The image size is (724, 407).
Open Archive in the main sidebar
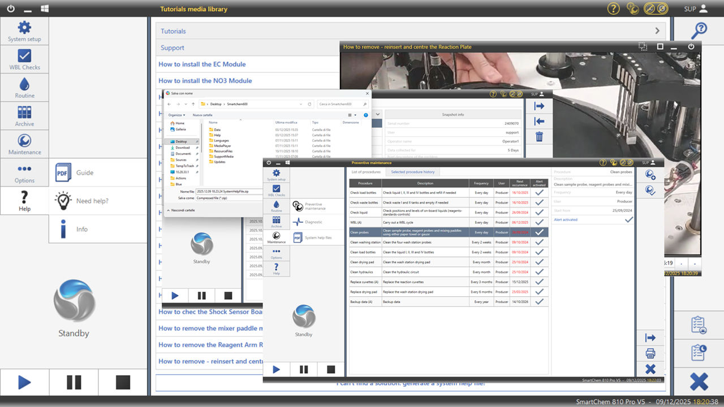(x=24, y=116)
